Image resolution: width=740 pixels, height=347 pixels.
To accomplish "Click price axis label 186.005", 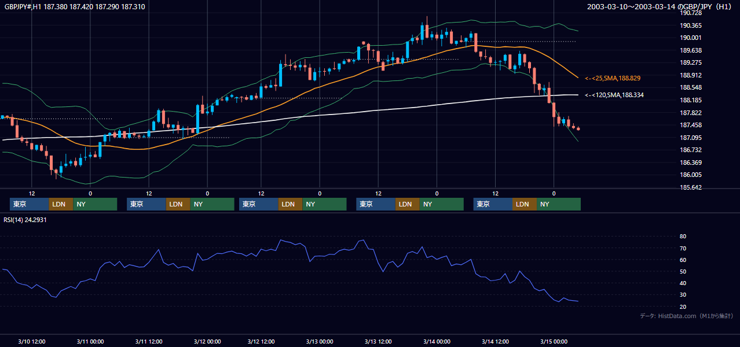I will (x=691, y=175).
